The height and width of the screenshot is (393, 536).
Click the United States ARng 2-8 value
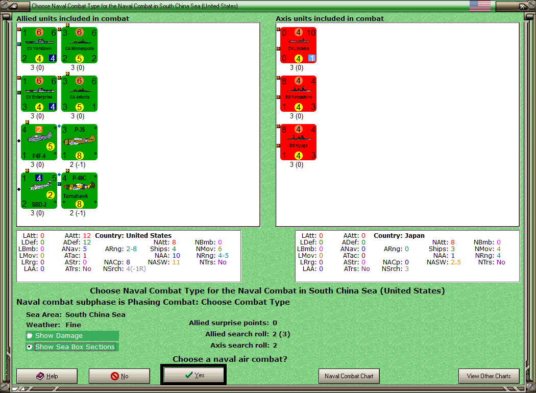pyautogui.click(x=131, y=249)
